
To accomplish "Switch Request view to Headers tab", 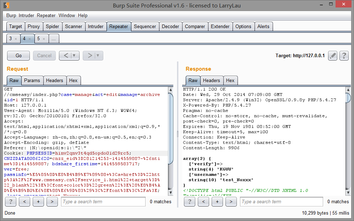I will (x=55, y=80).
